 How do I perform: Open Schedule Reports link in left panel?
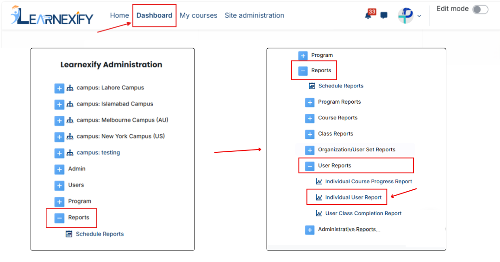100,234
